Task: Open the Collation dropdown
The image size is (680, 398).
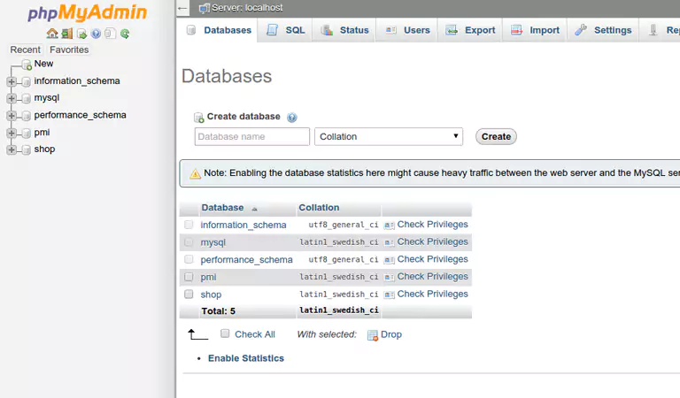Action: (389, 137)
